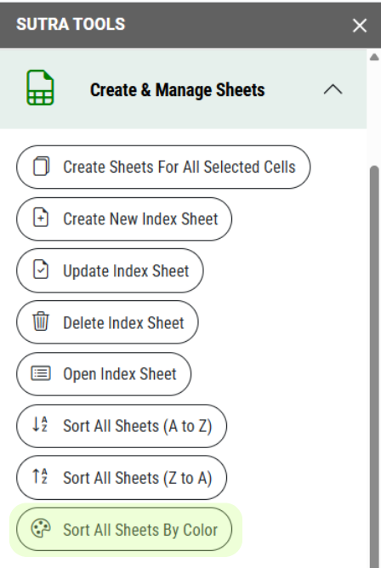Image resolution: width=381 pixels, height=568 pixels.
Task: Click the descending A-Z sort arrow icon
Action: coord(40,424)
